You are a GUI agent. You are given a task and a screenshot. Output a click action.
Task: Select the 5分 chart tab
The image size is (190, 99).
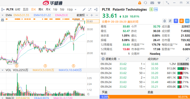[x=62, y=9]
